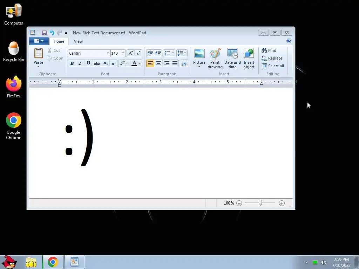Switch to the View tab
The image size is (359, 269).
[78, 41]
